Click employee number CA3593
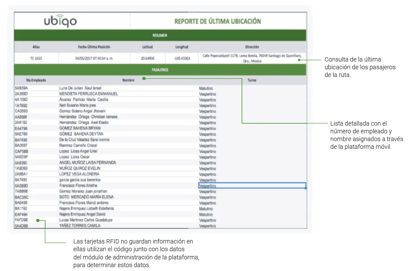 tap(22, 111)
